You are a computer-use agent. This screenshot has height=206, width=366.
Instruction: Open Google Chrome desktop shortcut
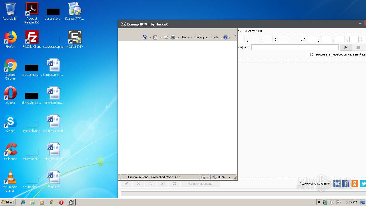[x=10, y=69]
